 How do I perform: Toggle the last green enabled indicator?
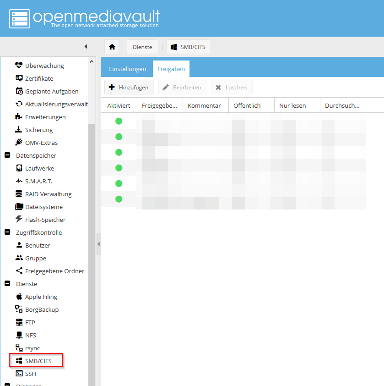(119, 199)
